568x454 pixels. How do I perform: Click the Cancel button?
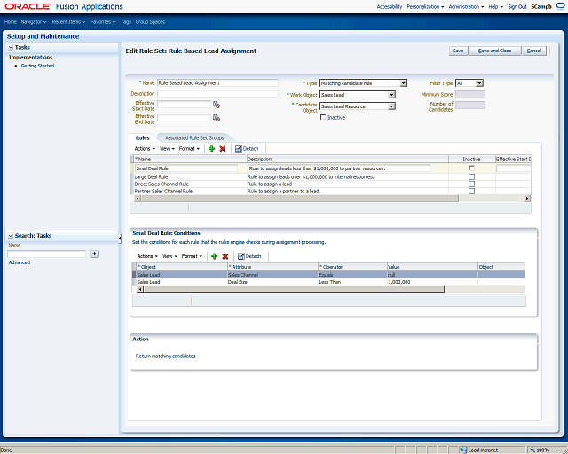pyautogui.click(x=534, y=51)
